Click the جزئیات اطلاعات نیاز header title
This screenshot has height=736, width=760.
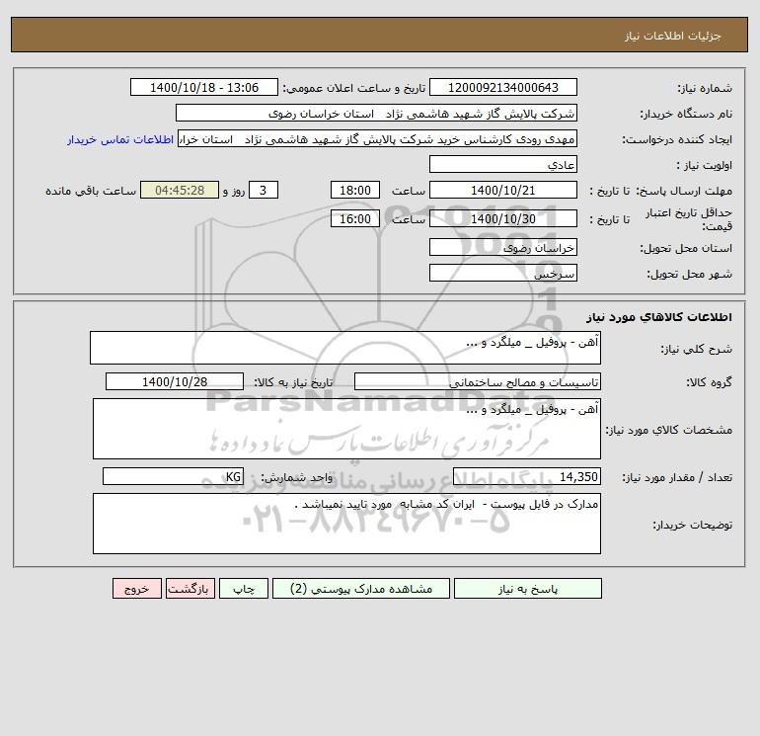tap(673, 36)
